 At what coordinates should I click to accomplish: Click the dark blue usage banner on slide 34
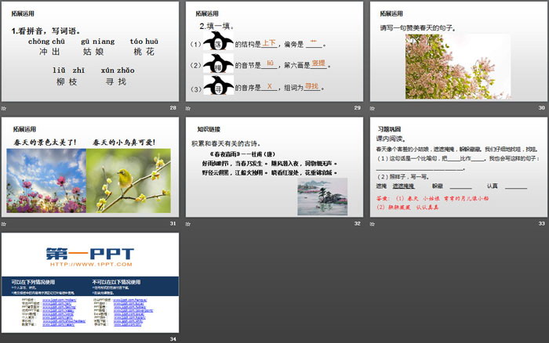click(x=89, y=284)
